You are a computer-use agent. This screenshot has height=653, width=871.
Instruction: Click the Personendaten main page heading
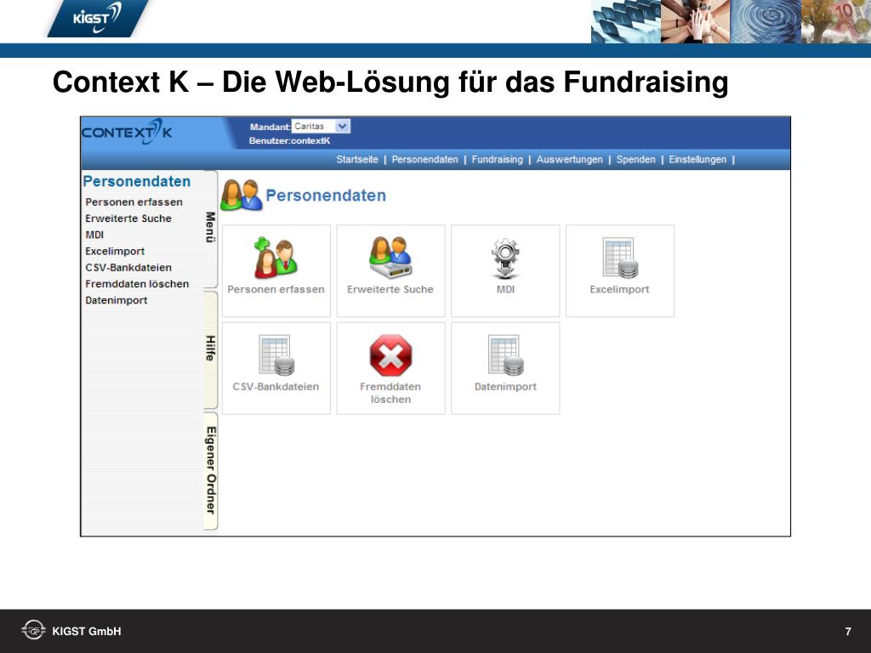(326, 196)
